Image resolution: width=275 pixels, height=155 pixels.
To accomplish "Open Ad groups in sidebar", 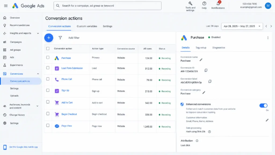I will (x=15, y=50).
